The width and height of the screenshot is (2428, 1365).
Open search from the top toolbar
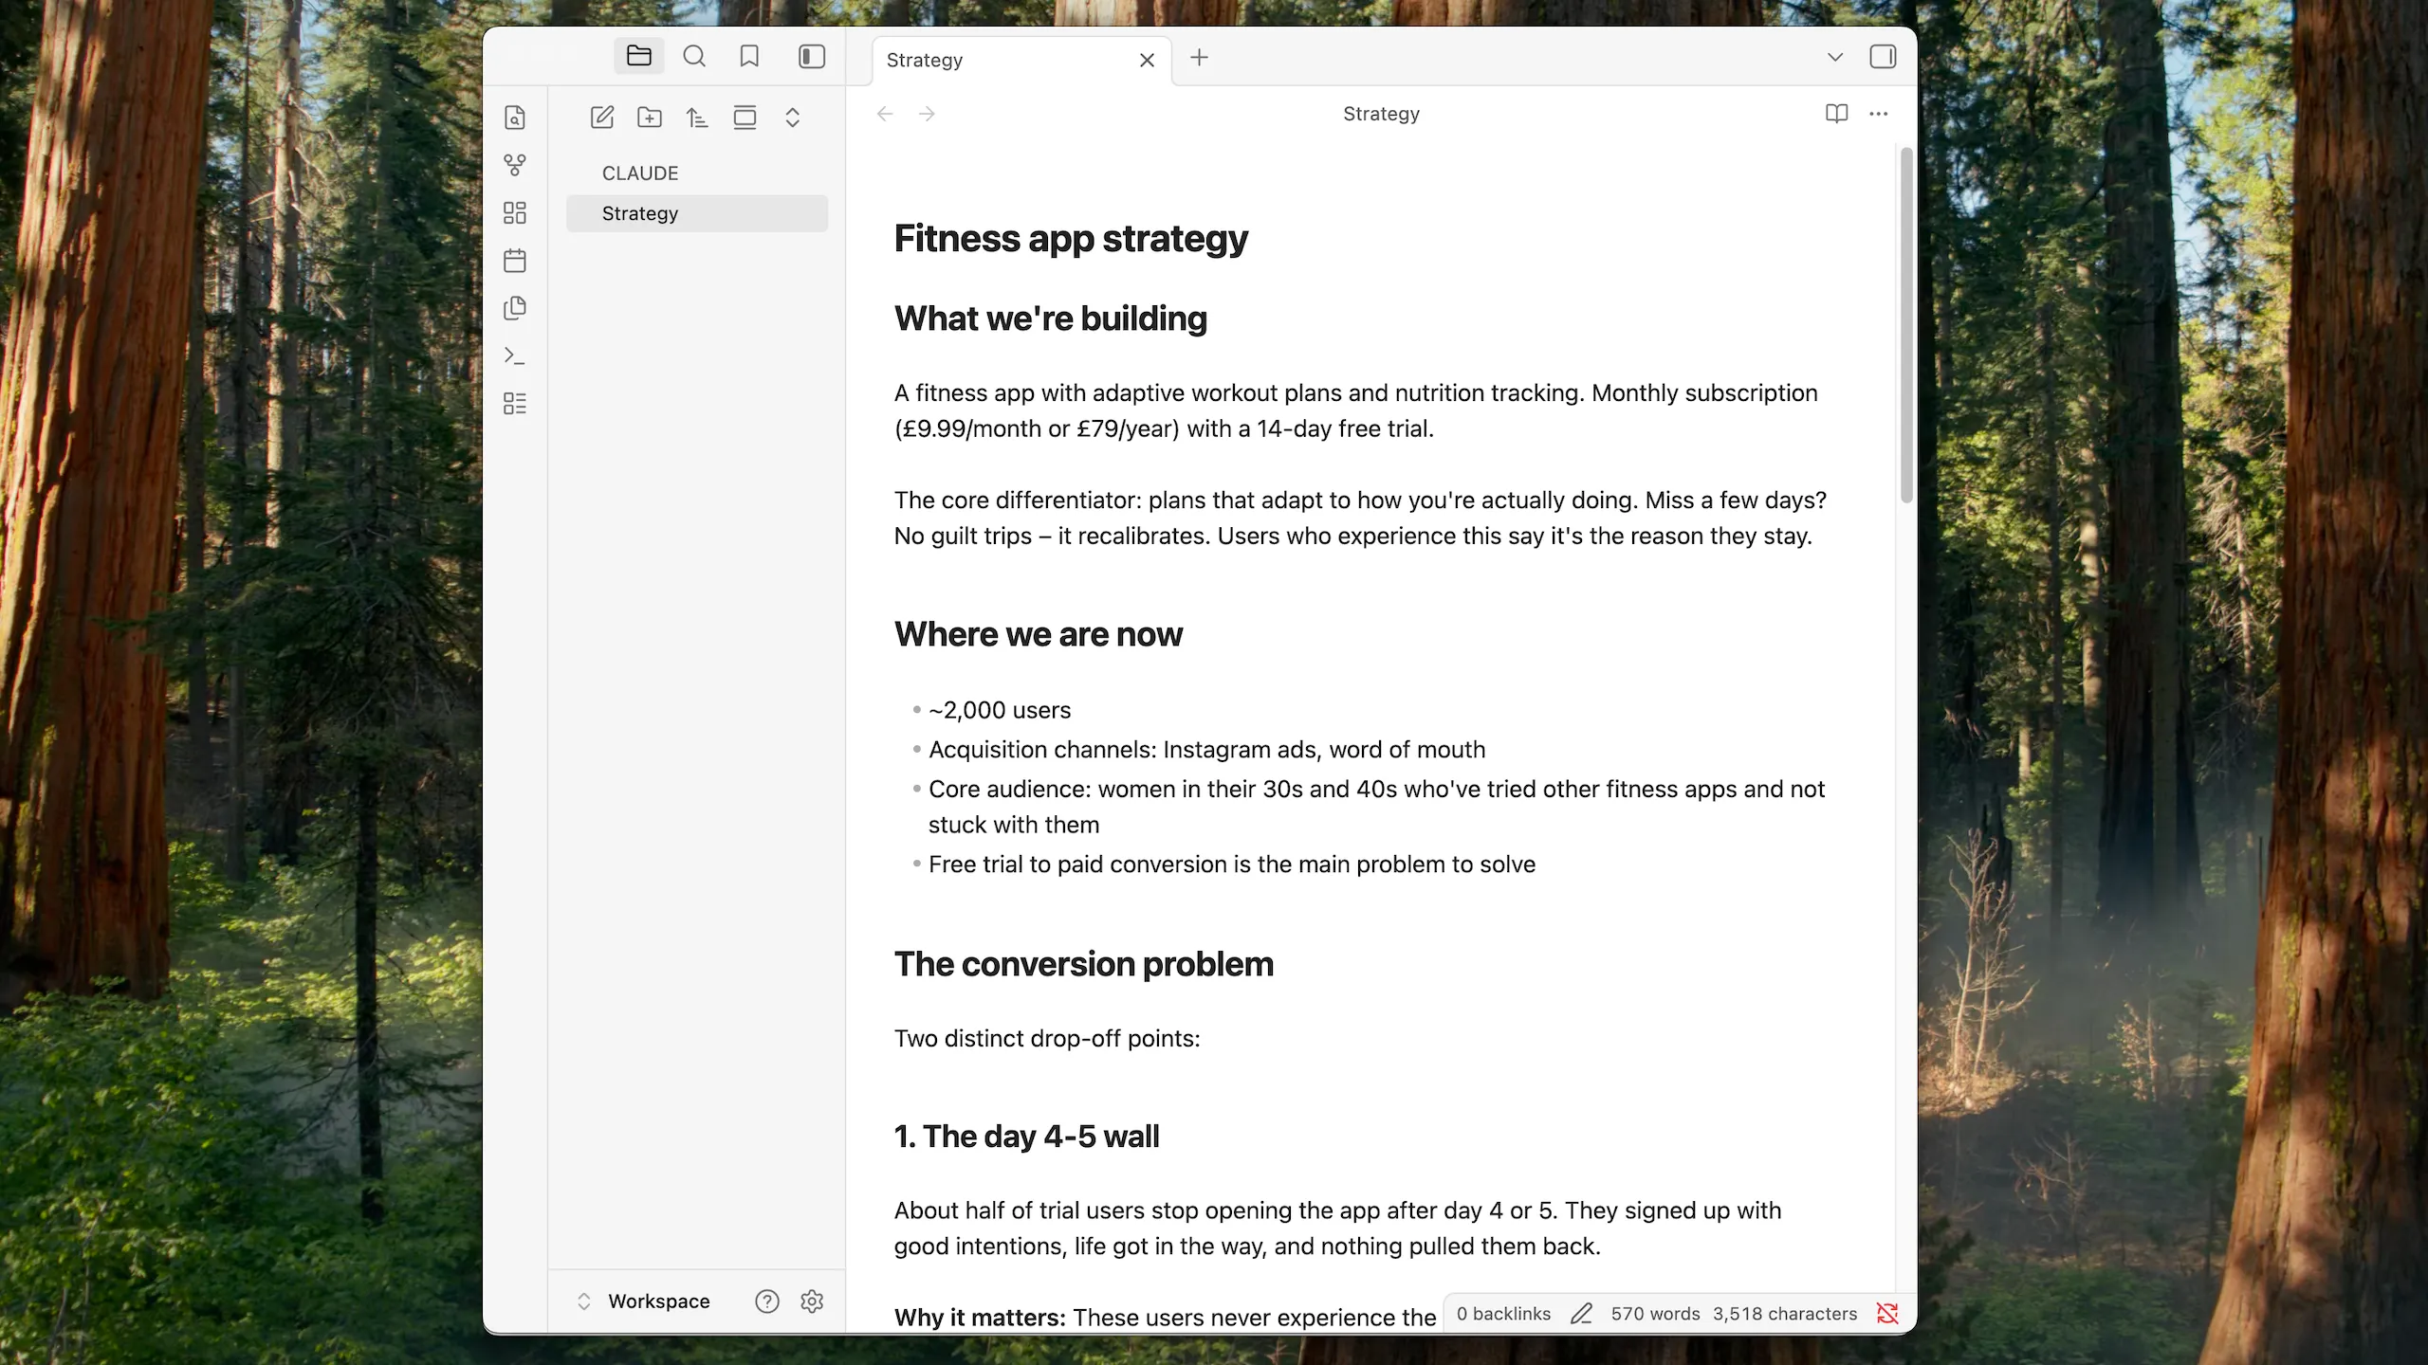693,56
